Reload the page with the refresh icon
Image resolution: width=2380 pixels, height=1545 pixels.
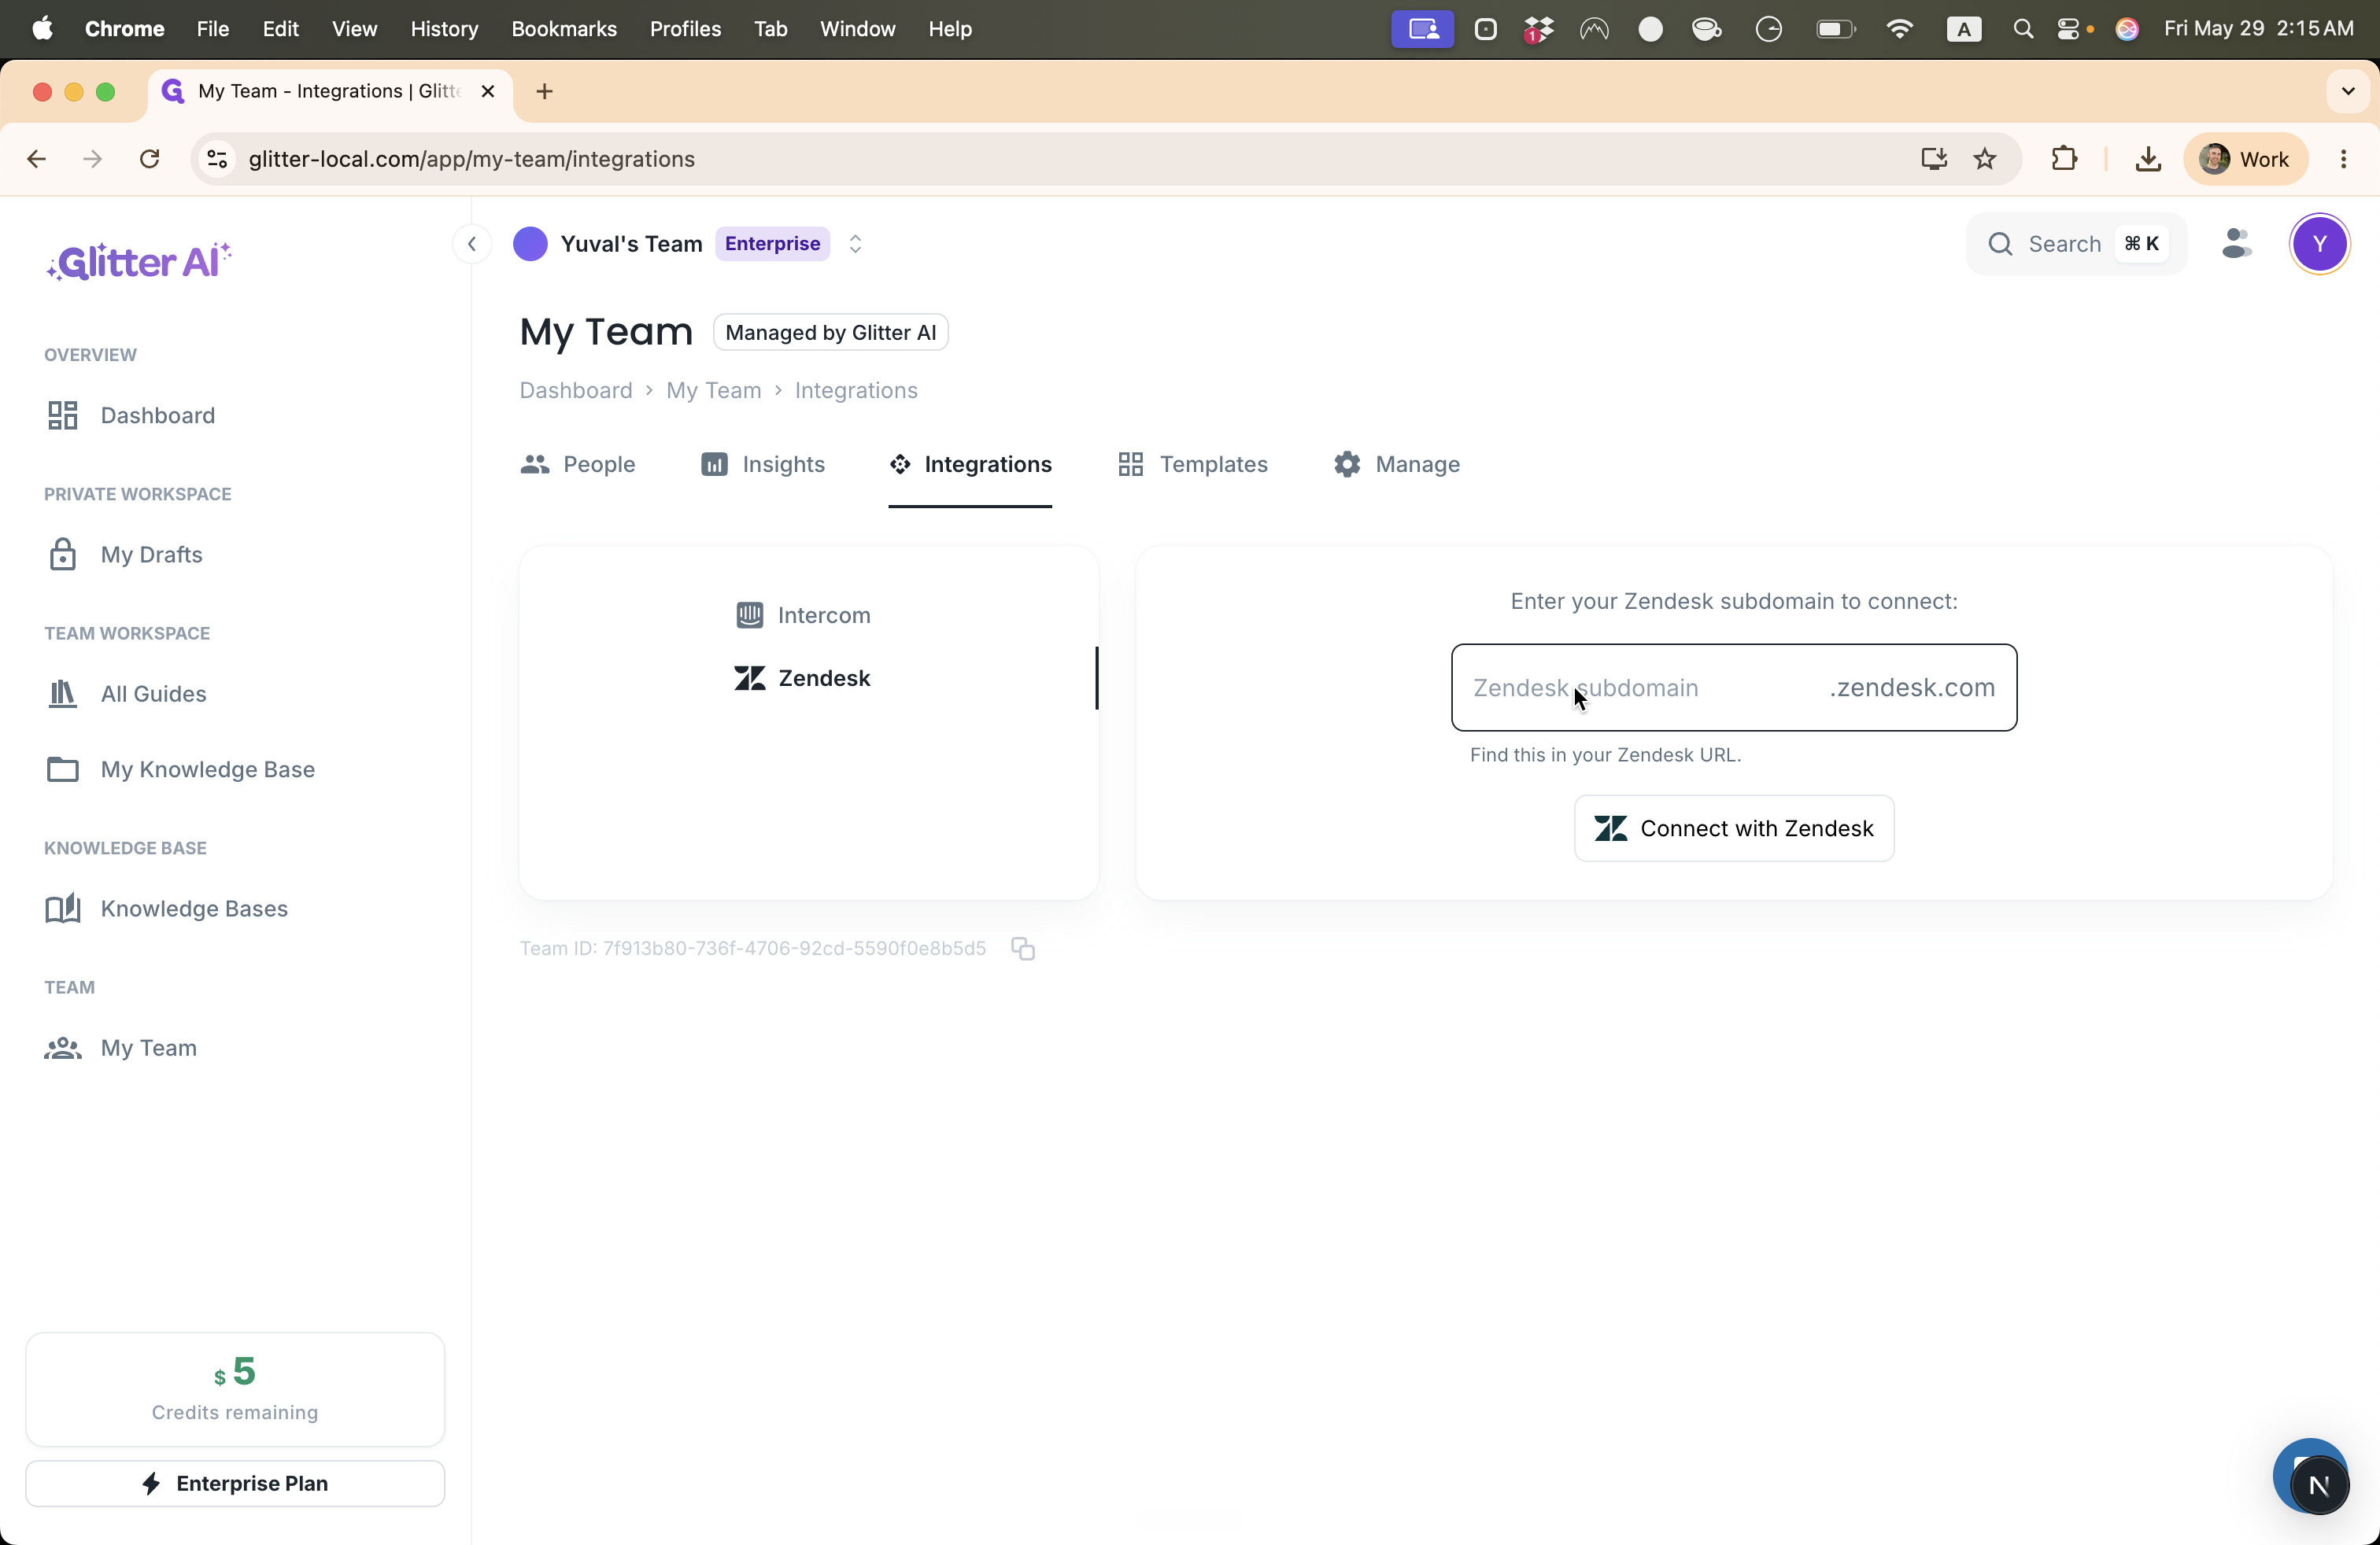click(150, 159)
